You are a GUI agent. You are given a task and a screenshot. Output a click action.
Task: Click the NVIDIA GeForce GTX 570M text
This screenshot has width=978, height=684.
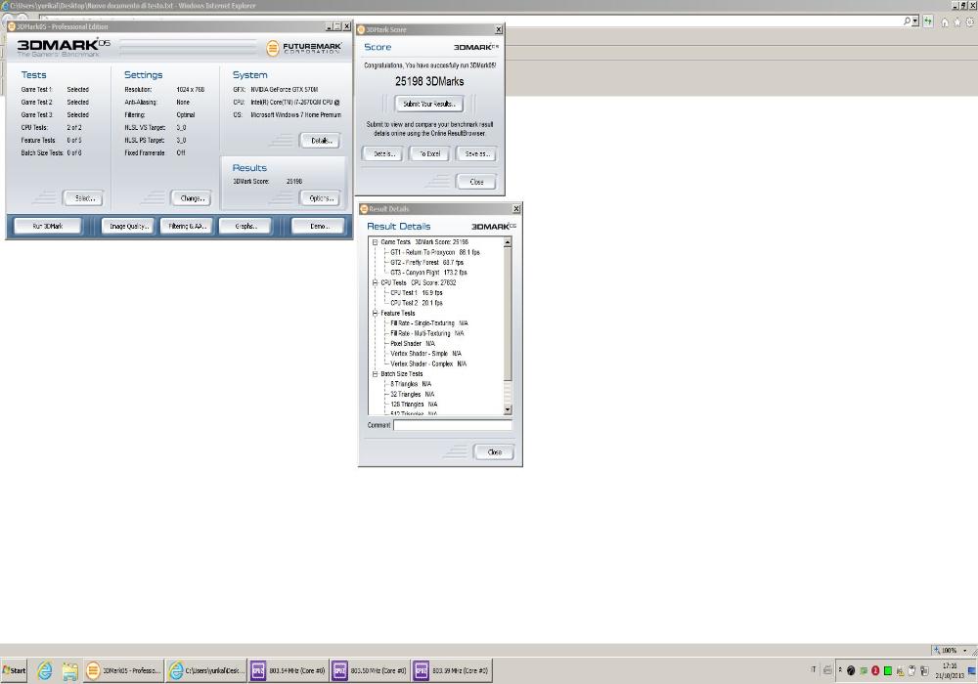click(x=285, y=90)
